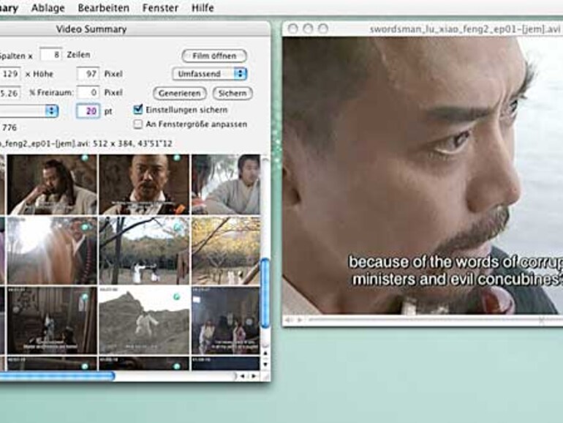Viewport: 563px width, 423px height.
Task: Open the font popup next to pt field
Action: 29,111
